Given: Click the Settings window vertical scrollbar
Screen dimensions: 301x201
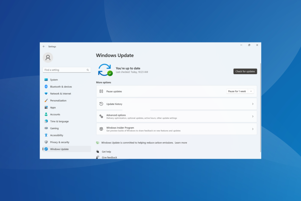Looking at the screenshot, I should tap(261, 107).
